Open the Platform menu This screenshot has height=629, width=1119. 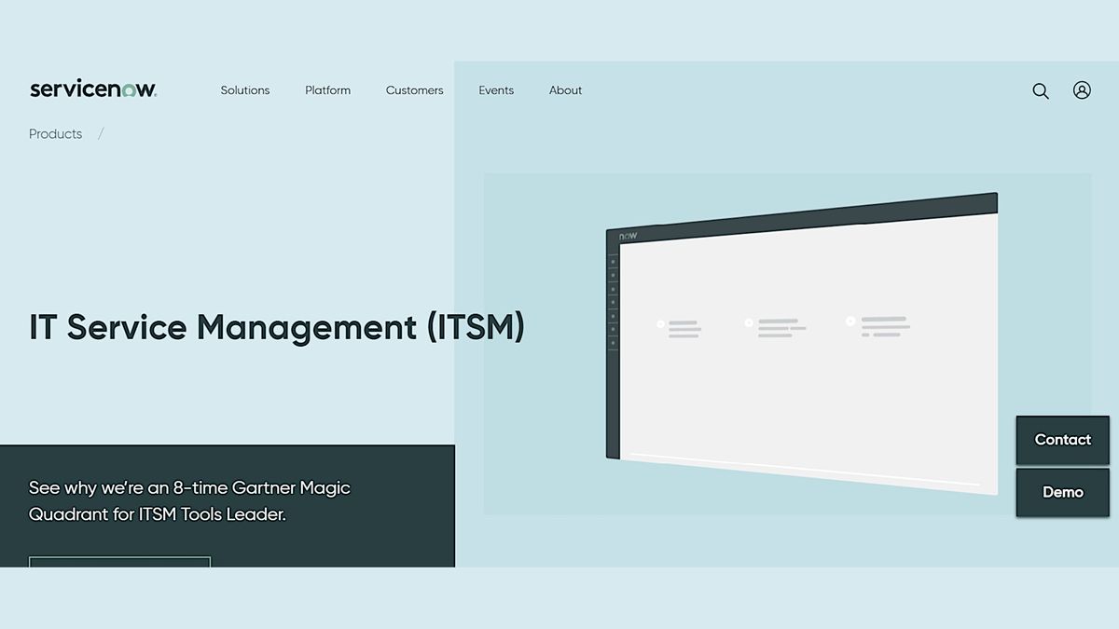point(328,90)
